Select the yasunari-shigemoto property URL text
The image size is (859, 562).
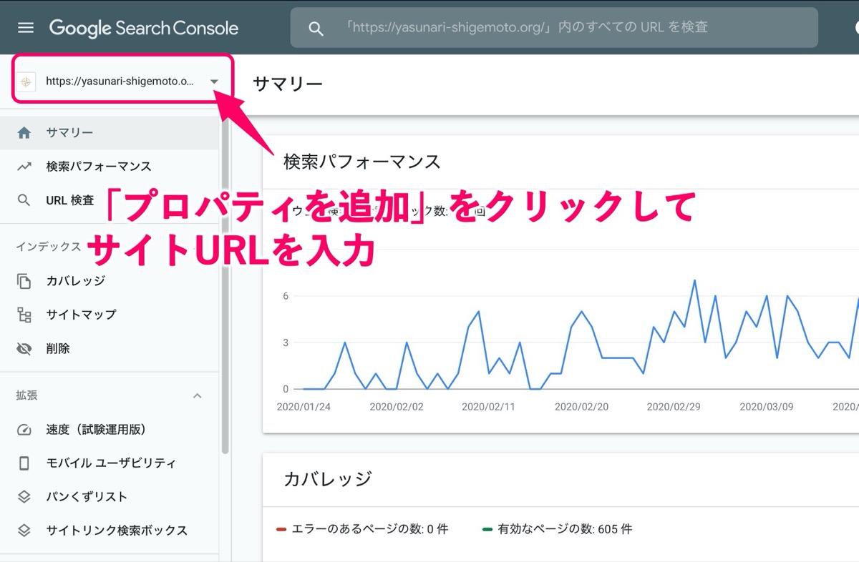click(x=120, y=82)
